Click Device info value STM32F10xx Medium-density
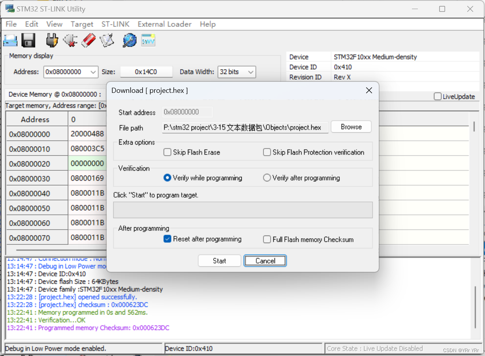 click(375, 57)
